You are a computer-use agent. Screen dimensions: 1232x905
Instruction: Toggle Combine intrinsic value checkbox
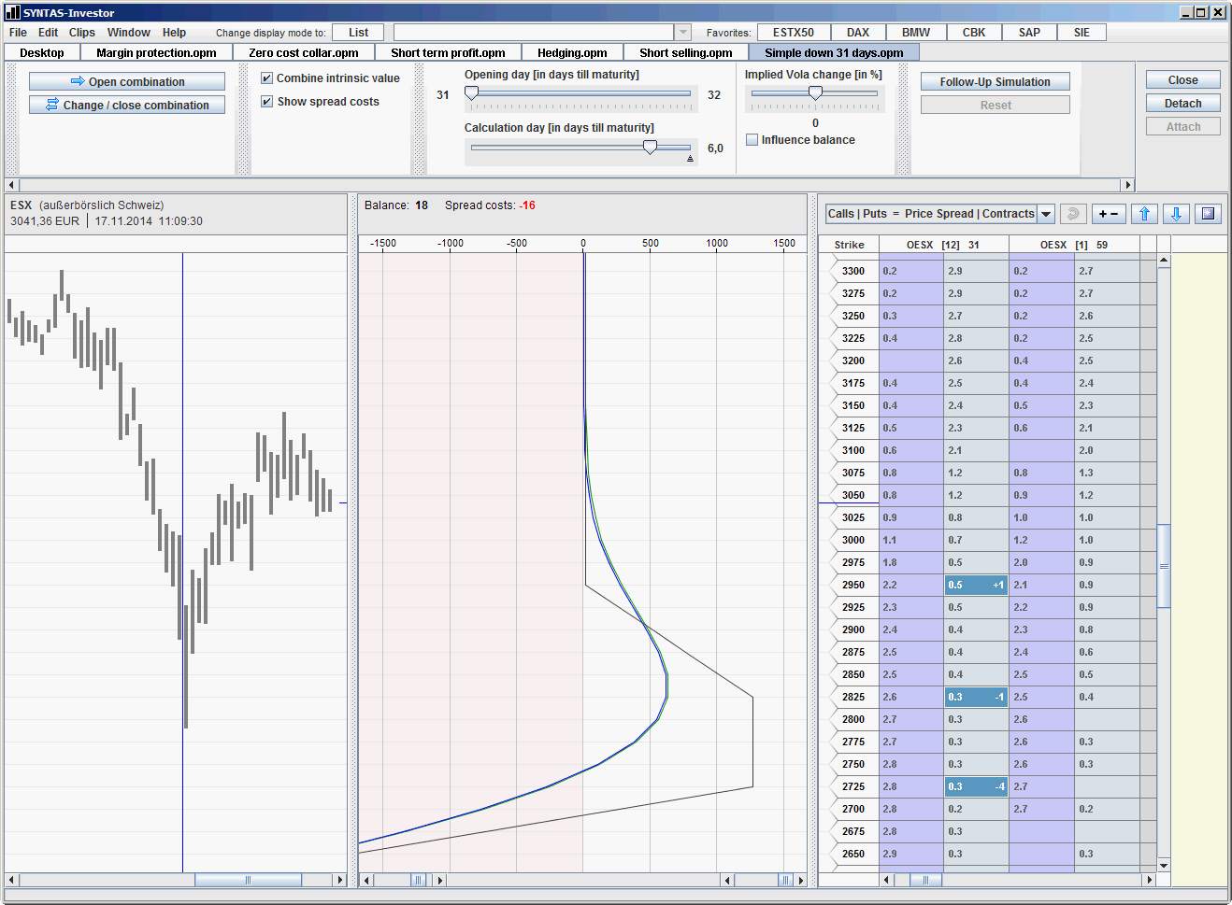pos(266,78)
